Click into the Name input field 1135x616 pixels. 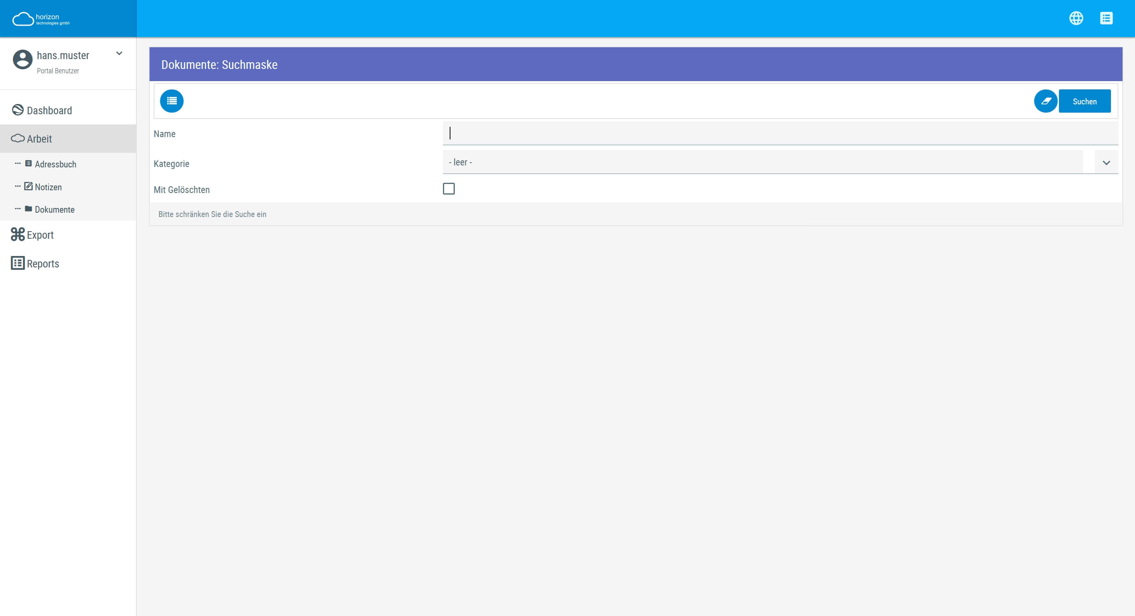[780, 134]
